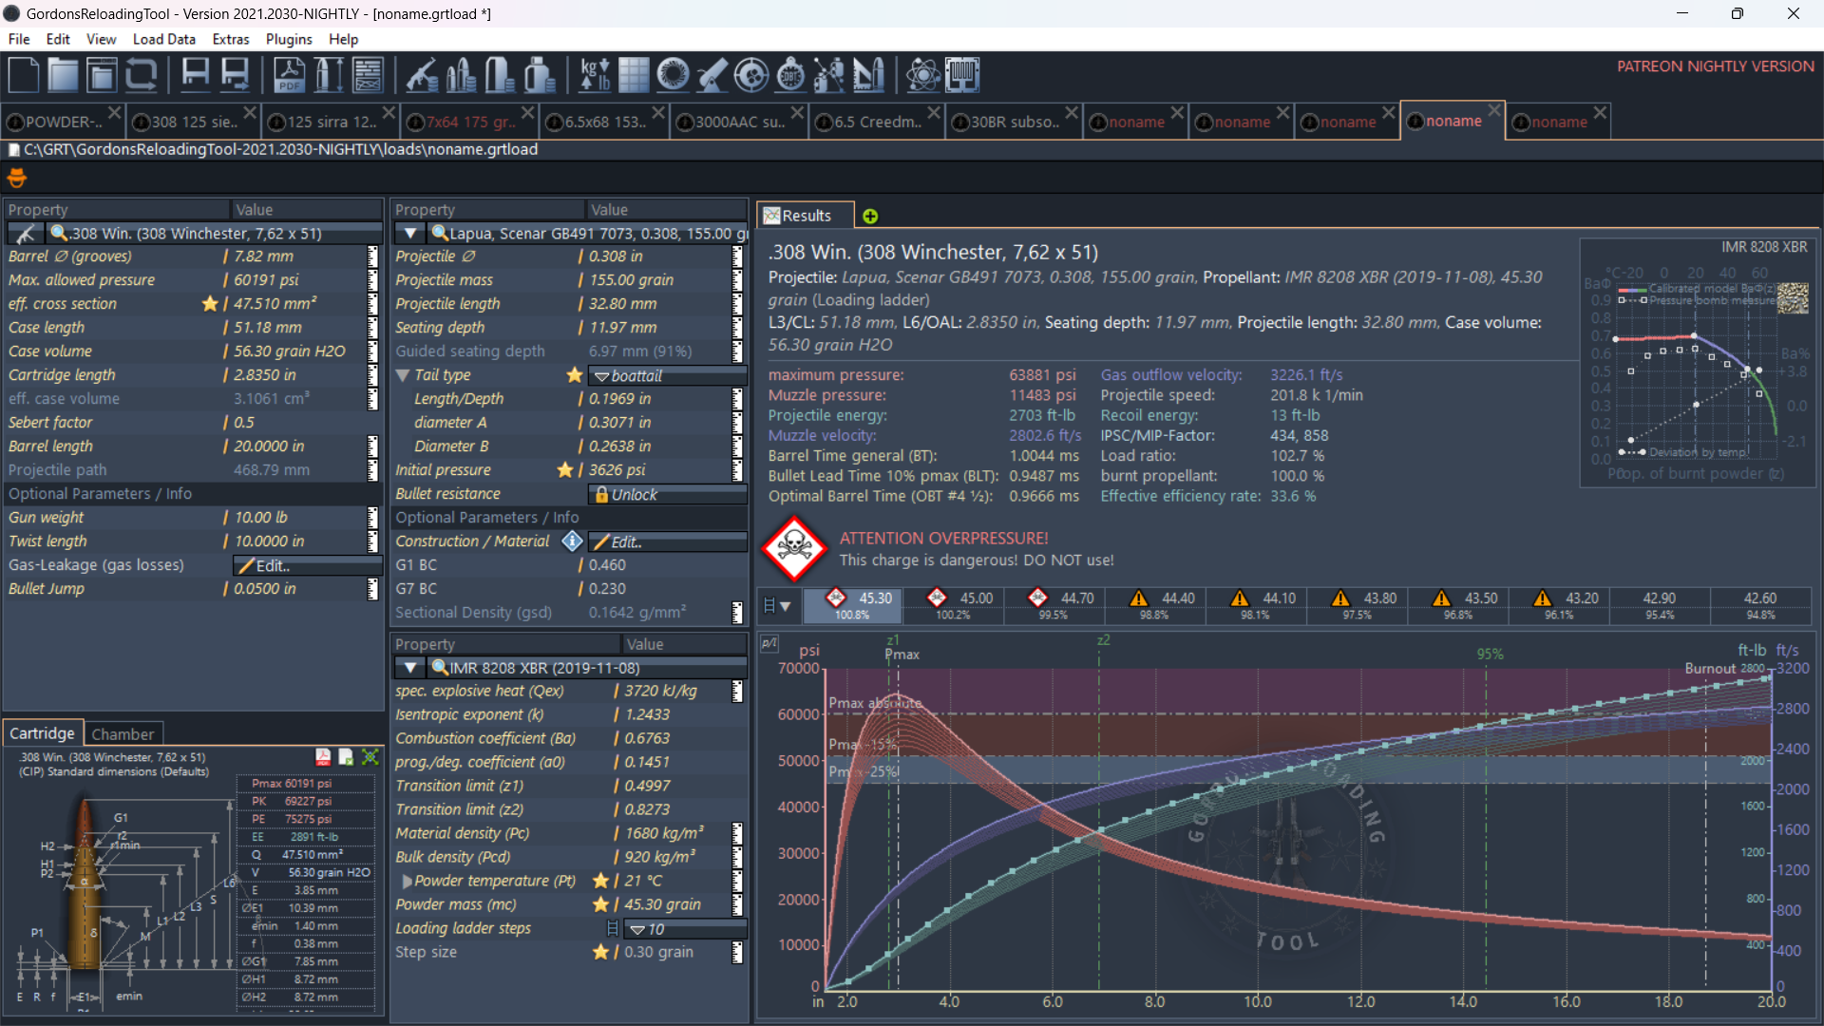The height and width of the screenshot is (1026, 1824).
Task: Click the Powder mass 45.30 grain field
Action: 662,905
